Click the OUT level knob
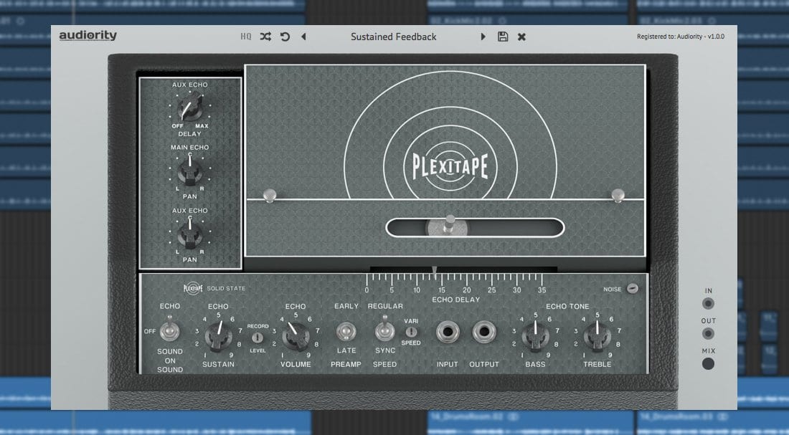The height and width of the screenshot is (435, 789). coord(708,333)
